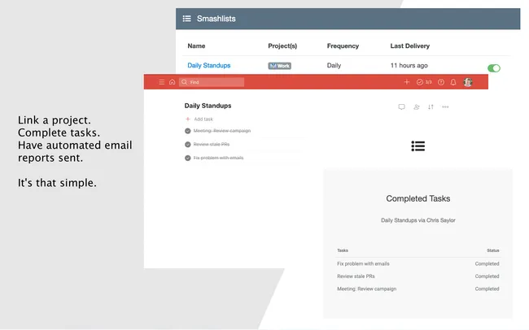Click the Find search field
529x330 pixels.
point(215,82)
